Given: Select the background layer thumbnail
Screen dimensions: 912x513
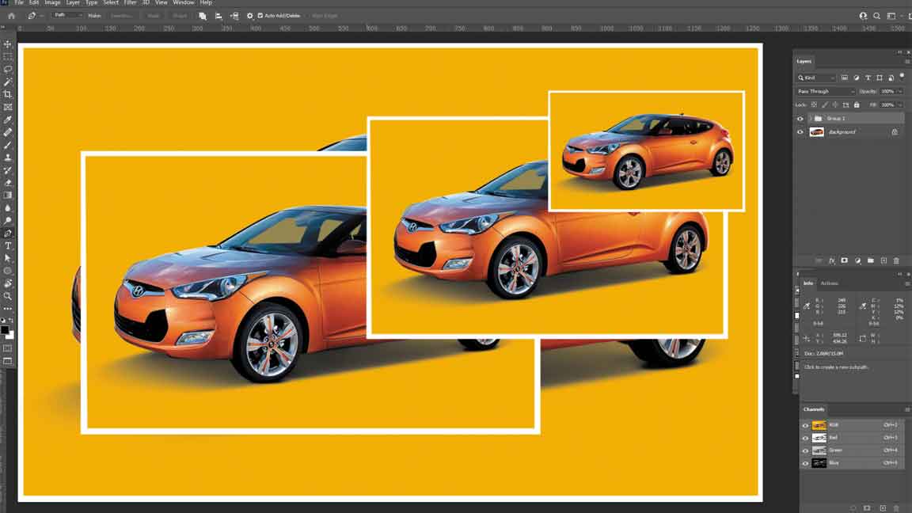Looking at the screenshot, I should 817,132.
